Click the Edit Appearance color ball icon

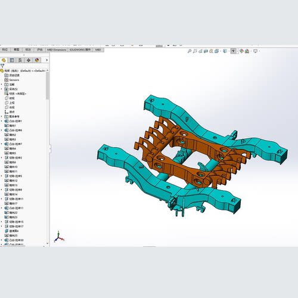coord(241,51)
